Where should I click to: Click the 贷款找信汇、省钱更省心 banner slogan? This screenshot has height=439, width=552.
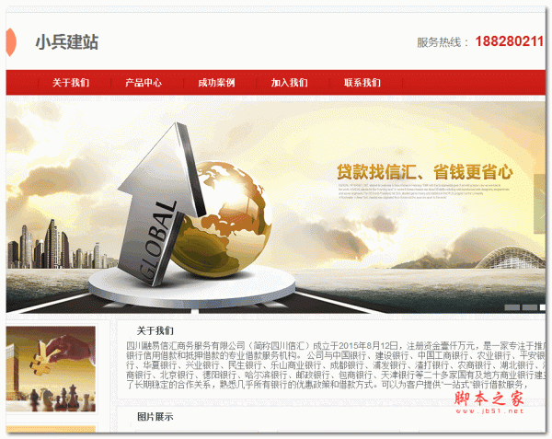click(x=424, y=172)
